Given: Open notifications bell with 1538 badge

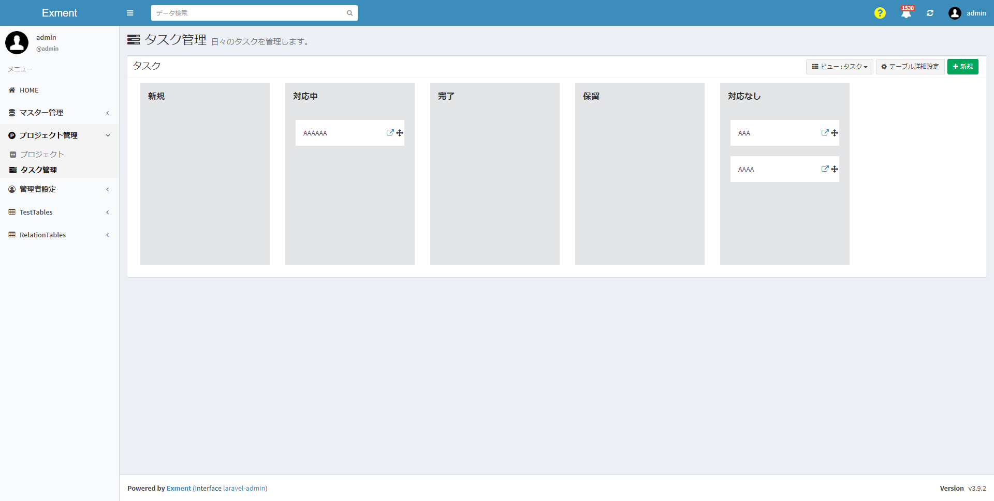Looking at the screenshot, I should click(906, 13).
